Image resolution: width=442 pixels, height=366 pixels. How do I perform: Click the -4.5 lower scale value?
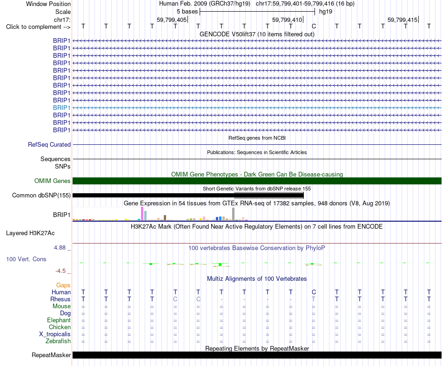coord(60,271)
